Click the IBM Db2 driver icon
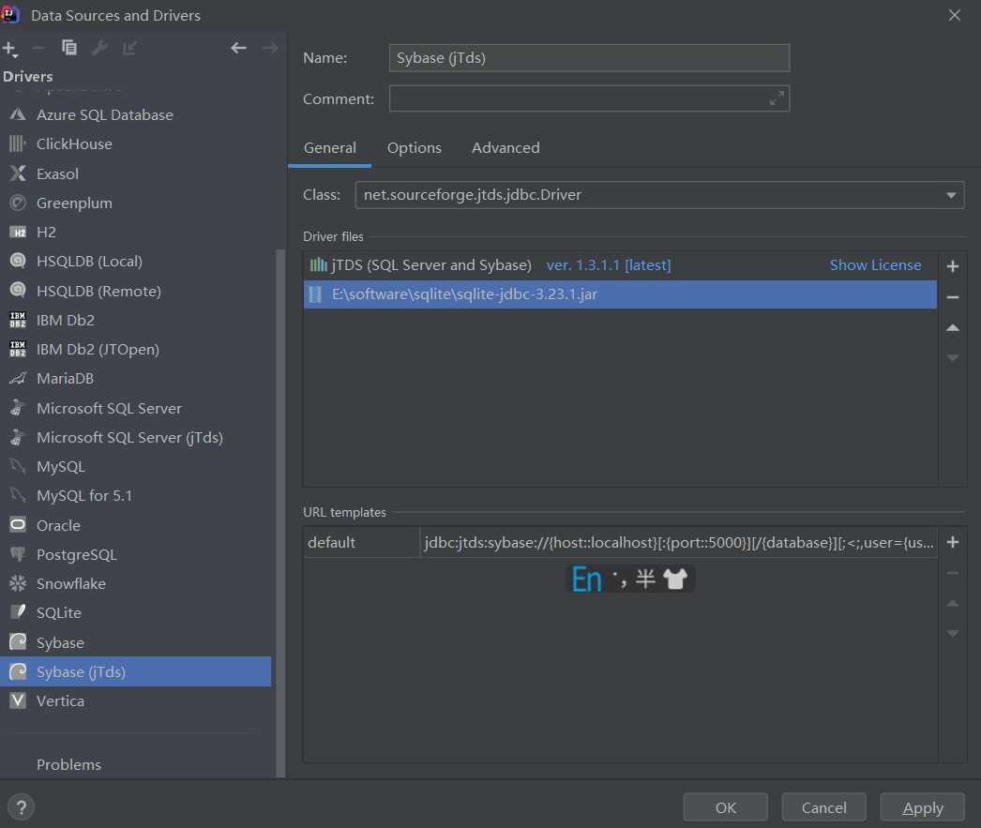This screenshot has width=981, height=828. 18,320
